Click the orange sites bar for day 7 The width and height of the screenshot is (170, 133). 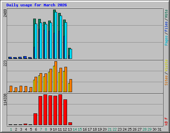(x=41, y=82)
